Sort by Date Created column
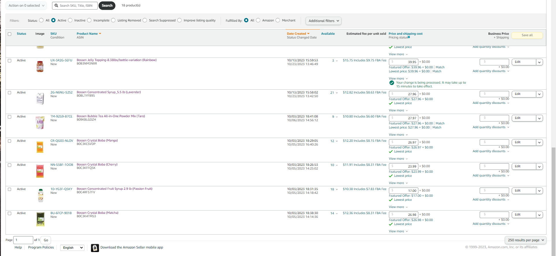This screenshot has width=556, height=256. (x=298, y=34)
